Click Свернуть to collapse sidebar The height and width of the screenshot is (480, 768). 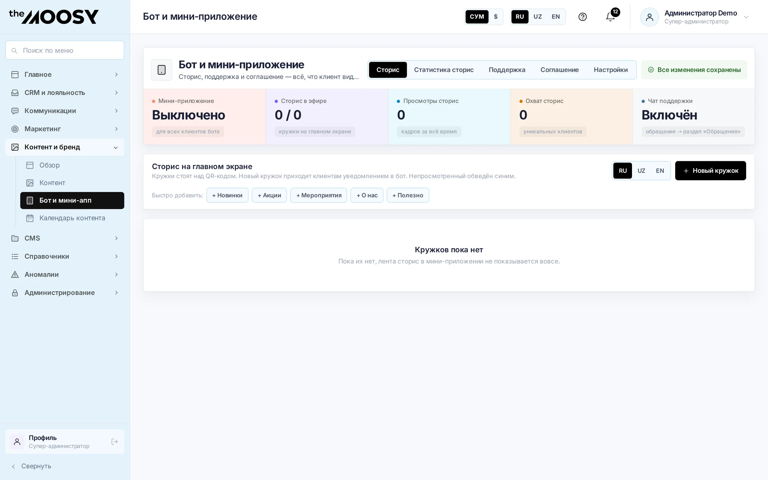[x=31, y=466]
